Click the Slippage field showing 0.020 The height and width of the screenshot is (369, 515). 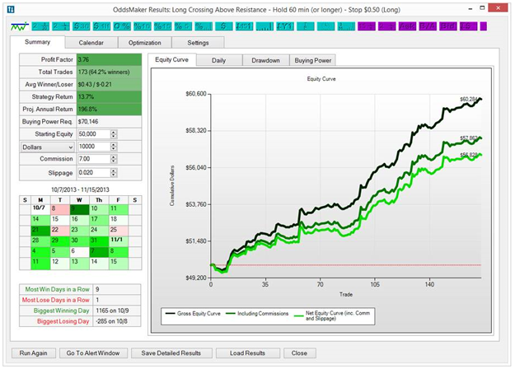94,173
